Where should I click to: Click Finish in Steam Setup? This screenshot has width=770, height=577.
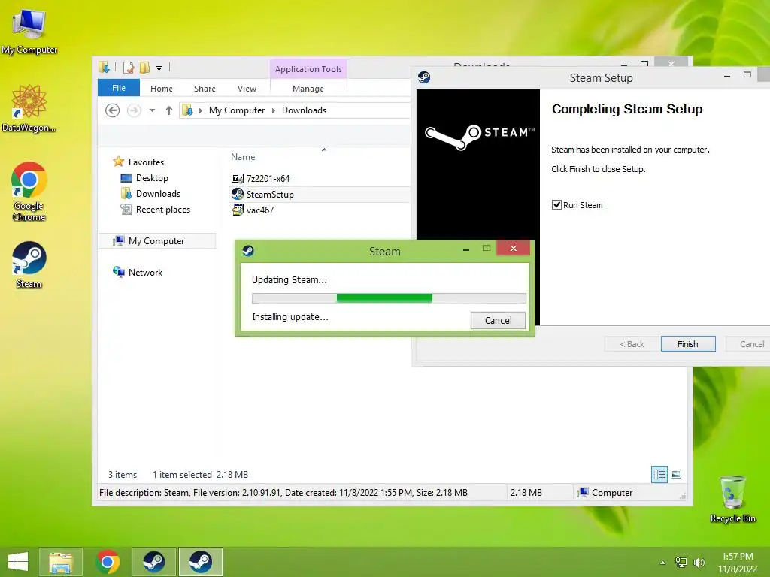point(688,344)
